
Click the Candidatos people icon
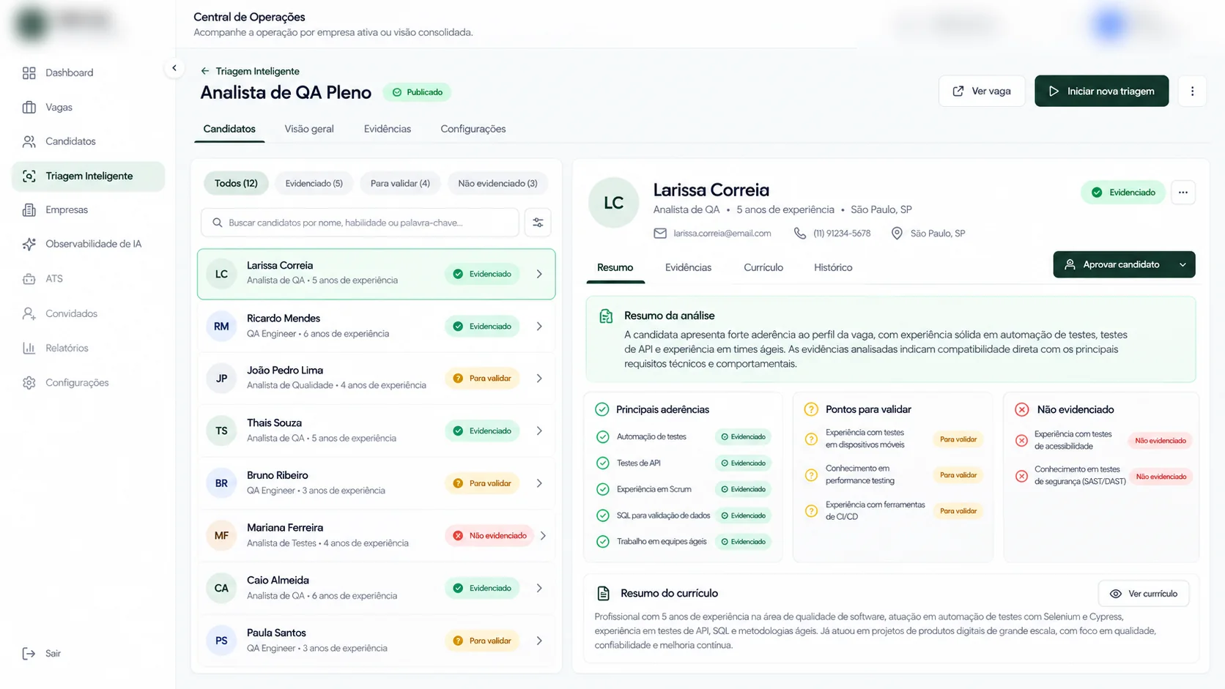coord(29,141)
